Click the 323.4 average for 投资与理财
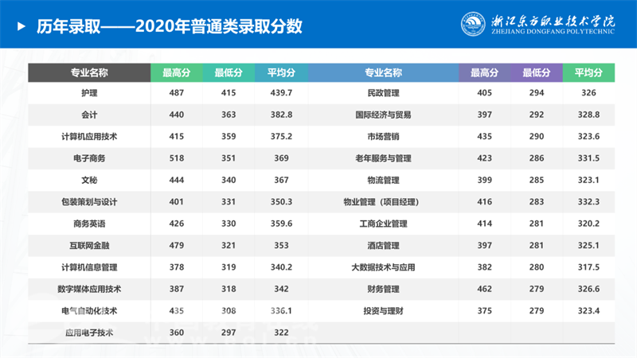This screenshot has width=637, height=358. coord(588,311)
